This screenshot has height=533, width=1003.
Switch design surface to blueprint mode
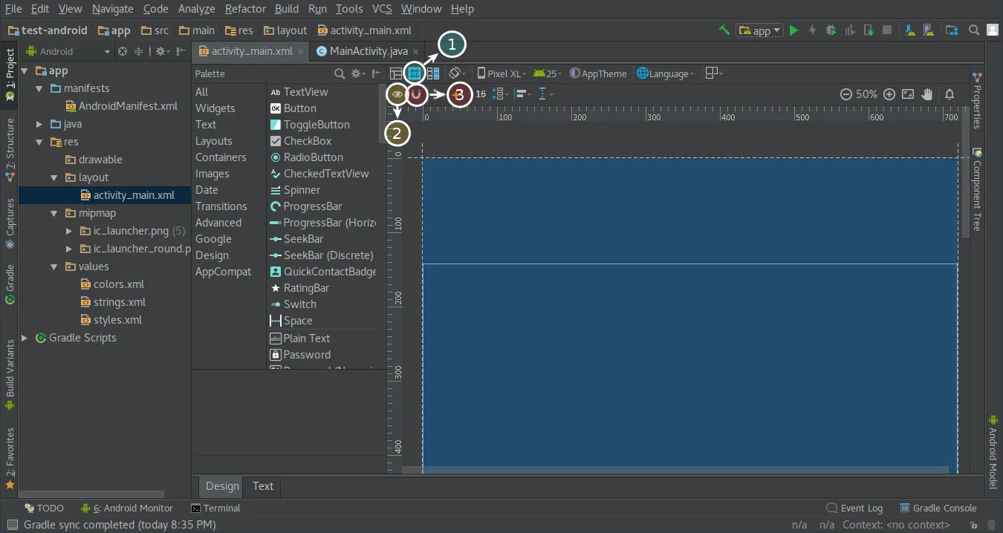click(415, 73)
